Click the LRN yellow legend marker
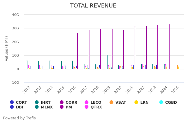The image size is (187, 125). [x=136, y=102]
